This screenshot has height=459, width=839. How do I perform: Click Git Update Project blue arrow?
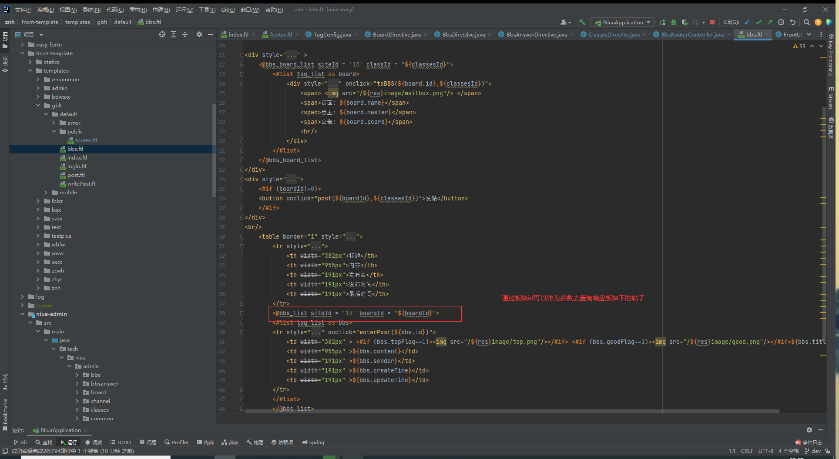(x=748, y=22)
